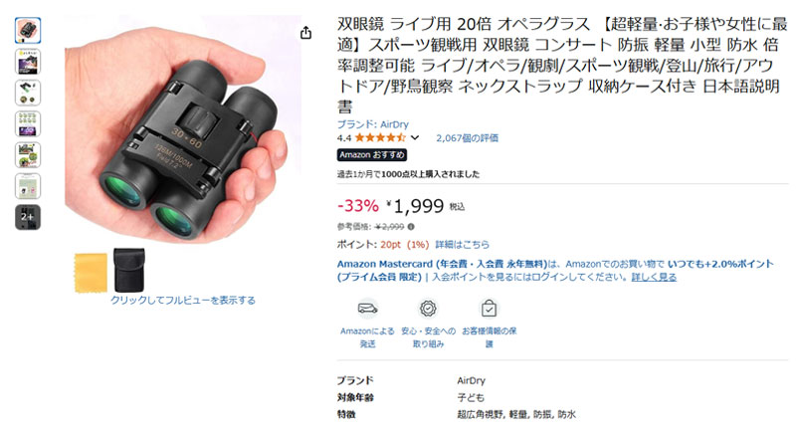Screen dimensions: 796x436
Task: Click the Amazon おすすめ badge
Action: coord(372,155)
